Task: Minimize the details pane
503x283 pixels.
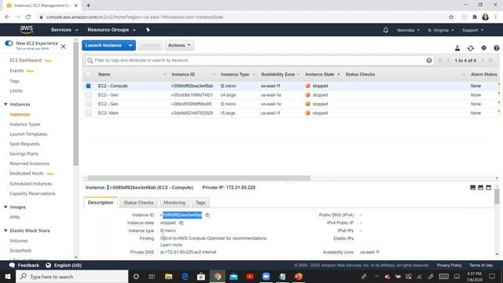Action: (x=472, y=187)
